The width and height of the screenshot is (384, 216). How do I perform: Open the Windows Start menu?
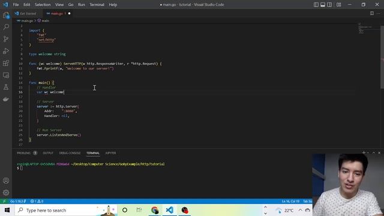(x=7, y=210)
